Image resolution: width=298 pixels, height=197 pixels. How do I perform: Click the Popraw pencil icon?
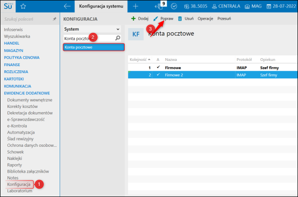pyautogui.click(x=156, y=18)
